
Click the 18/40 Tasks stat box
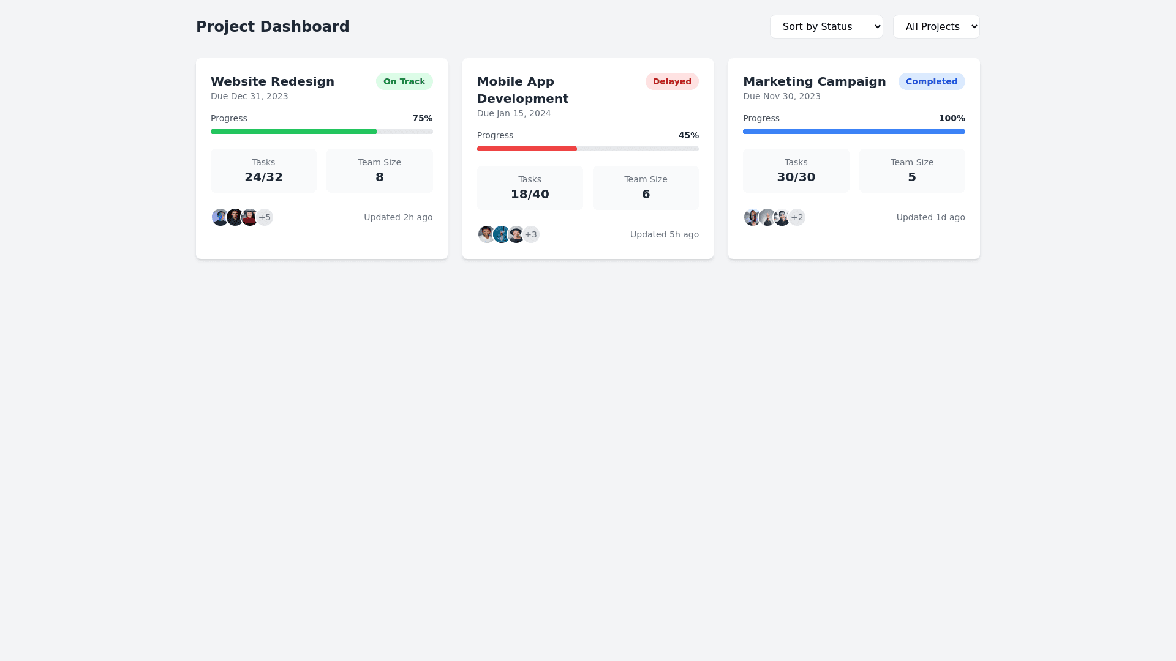[x=530, y=188]
